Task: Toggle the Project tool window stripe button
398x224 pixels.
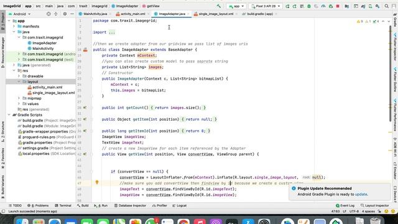Action: point(2,21)
